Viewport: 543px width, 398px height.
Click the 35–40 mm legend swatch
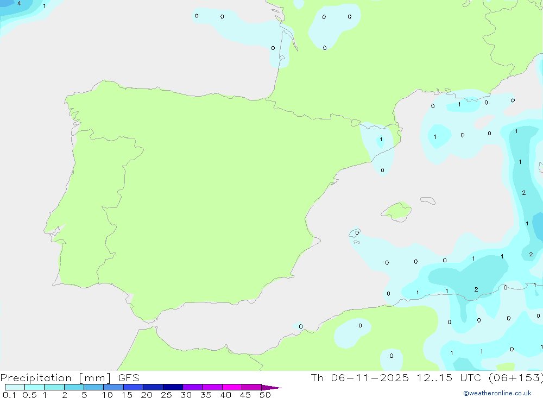tap(212, 387)
